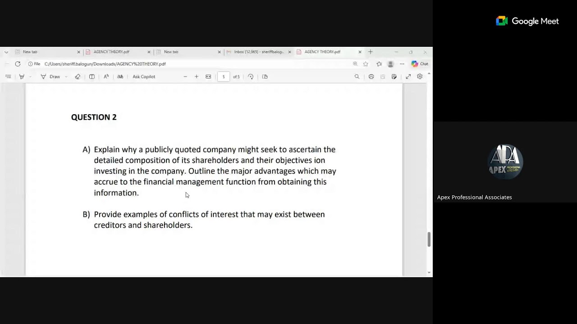
Task: Click the browser Refresh icon
Action: [18, 64]
